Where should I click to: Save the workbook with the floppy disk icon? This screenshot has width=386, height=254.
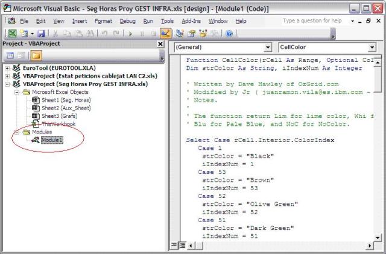tap(41, 33)
